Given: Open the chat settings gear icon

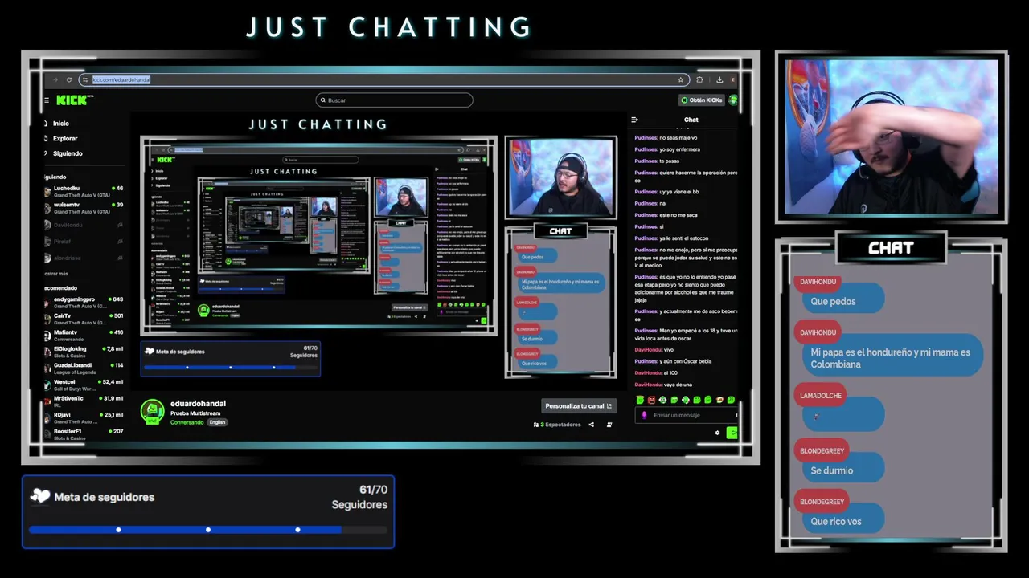Looking at the screenshot, I should click(x=717, y=433).
